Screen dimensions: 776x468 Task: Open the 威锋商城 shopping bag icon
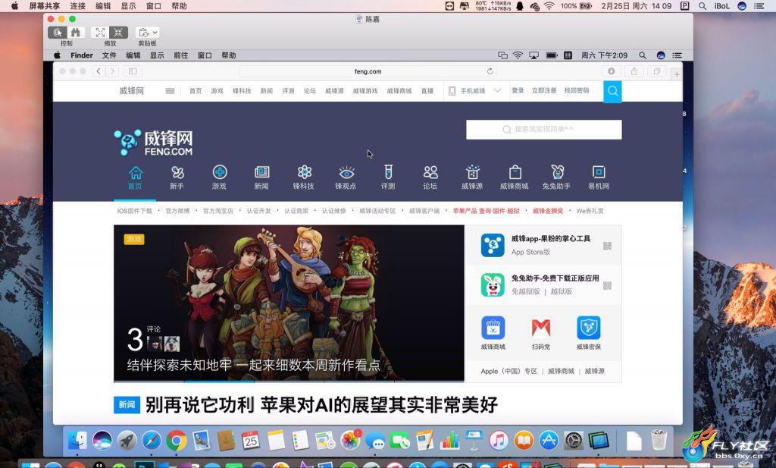point(515,177)
